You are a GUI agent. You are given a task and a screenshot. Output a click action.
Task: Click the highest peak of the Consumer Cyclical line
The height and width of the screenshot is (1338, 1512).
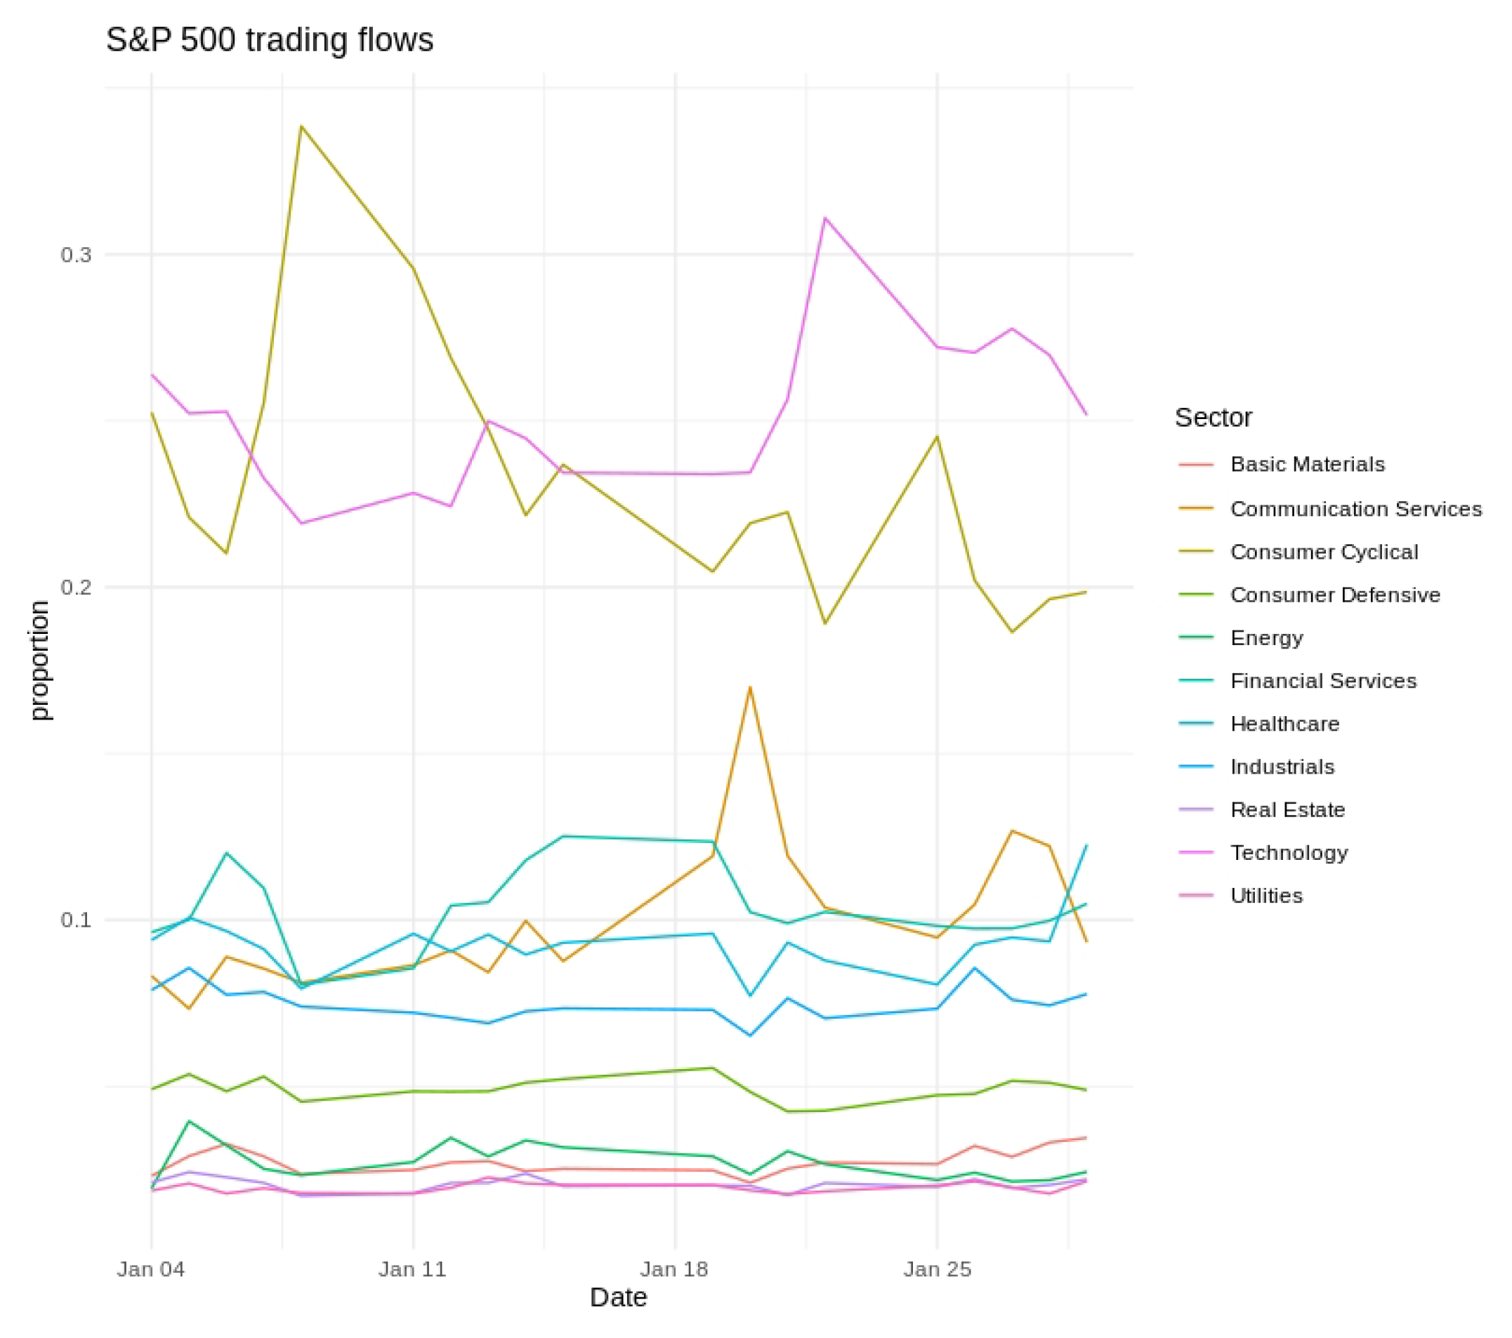coord(301,126)
